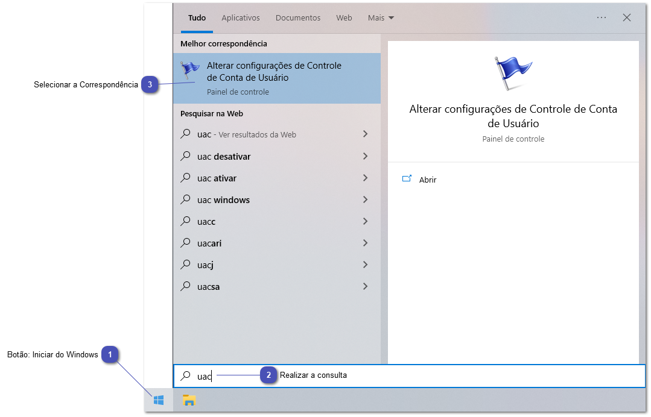Click inside the search input field
The image size is (651, 417).
coord(241,375)
